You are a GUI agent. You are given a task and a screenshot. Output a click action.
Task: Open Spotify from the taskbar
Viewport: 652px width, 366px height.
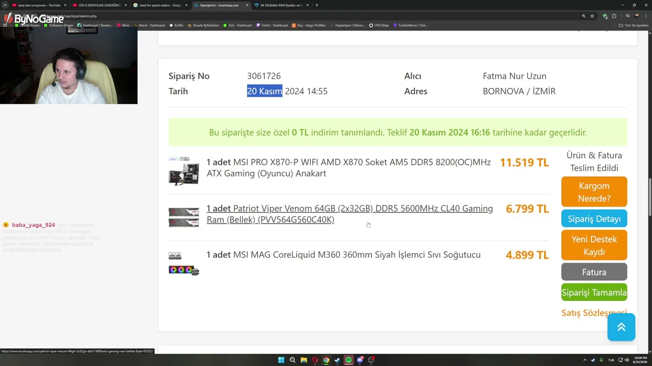[348, 360]
